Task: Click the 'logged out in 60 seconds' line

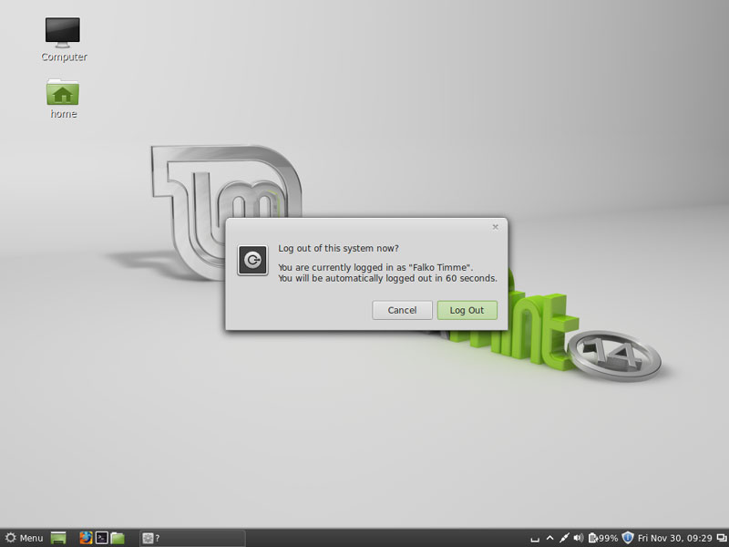Action: [388, 279]
